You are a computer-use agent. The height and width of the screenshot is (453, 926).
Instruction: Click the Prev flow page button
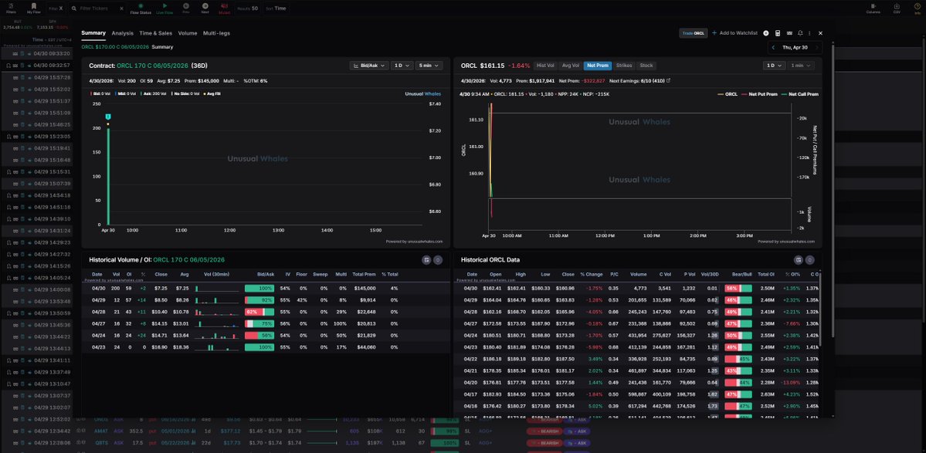186,8
